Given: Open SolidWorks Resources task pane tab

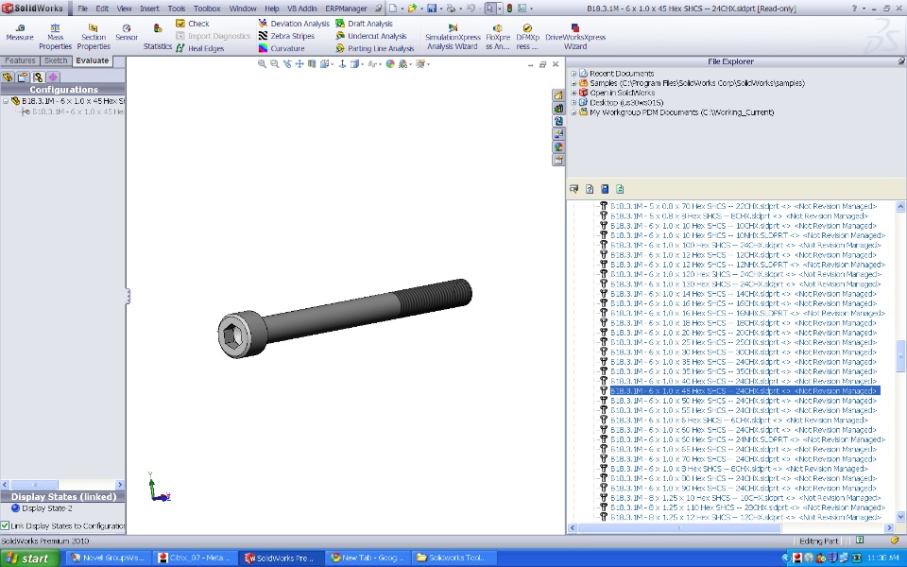Looking at the screenshot, I should [x=558, y=95].
